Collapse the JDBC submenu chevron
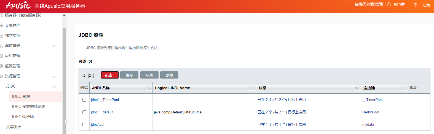Viewport: 434px width, 134px height. point(54,87)
